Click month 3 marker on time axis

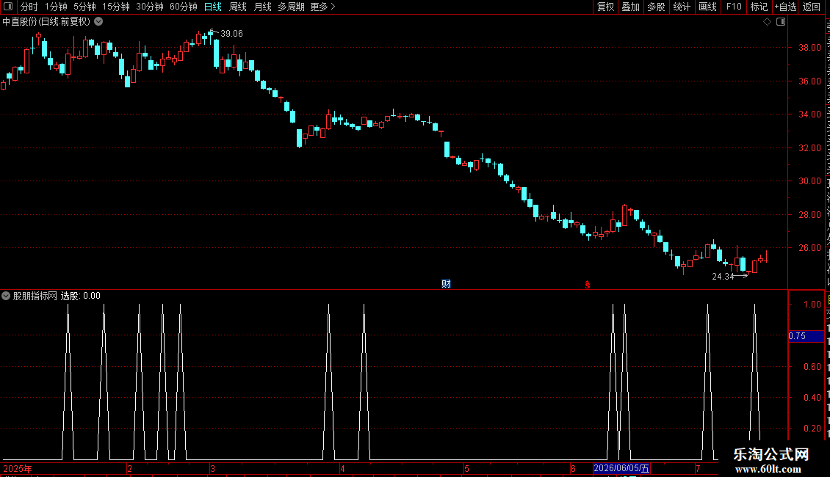pyautogui.click(x=213, y=469)
